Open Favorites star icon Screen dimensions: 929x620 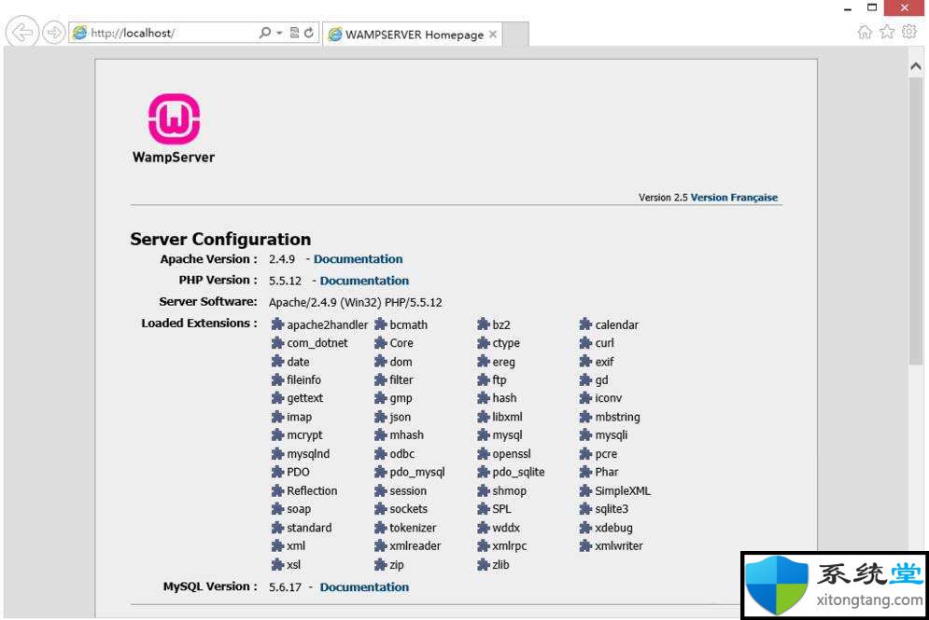point(887,32)
